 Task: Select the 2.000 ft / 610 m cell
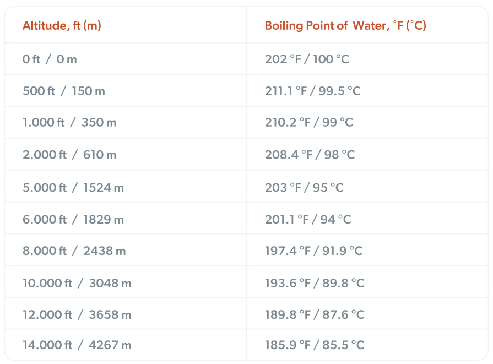click(x=69, y=155)
